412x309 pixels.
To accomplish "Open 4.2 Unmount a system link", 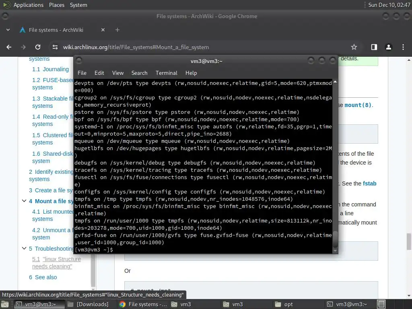I will tap(53, 234).
